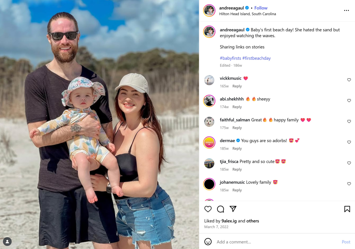This screenshot has height=249, width=355.
Task: View others who liked the post
Action: pyautogui.click(x=253, y=221)
